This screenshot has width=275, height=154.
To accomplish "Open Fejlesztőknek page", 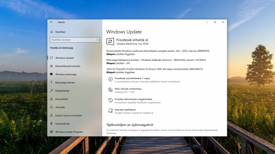I will [x=62, y=124].
